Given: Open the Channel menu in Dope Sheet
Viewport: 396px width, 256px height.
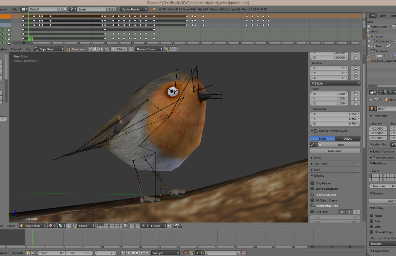Looking at the screenshot, I should 16,49.
